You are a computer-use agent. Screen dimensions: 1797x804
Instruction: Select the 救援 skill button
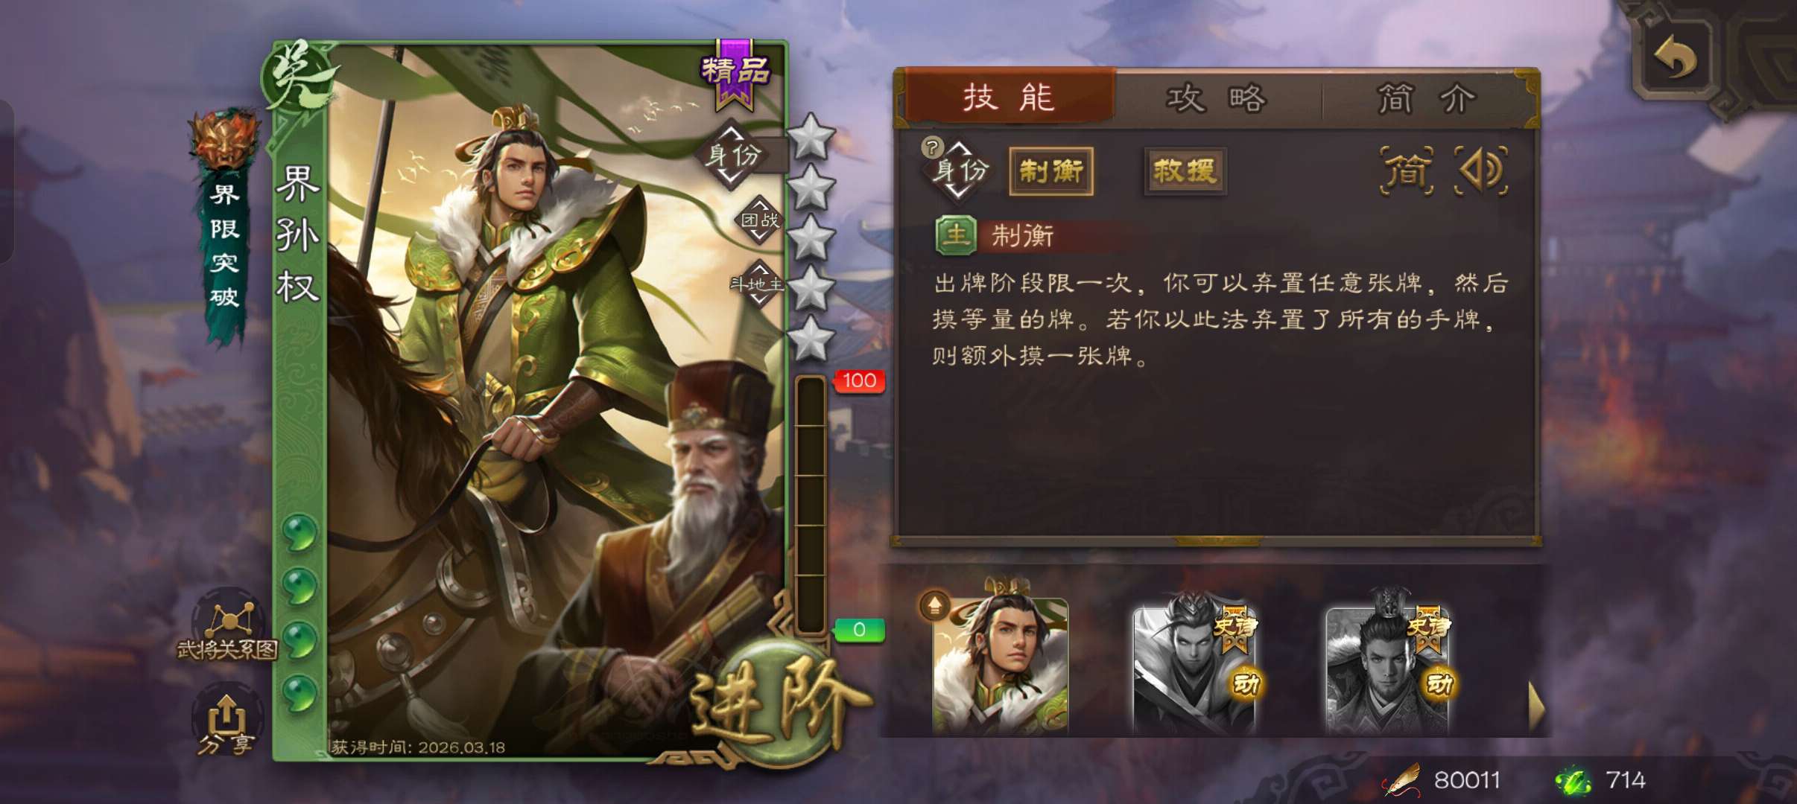[1185, 171]
